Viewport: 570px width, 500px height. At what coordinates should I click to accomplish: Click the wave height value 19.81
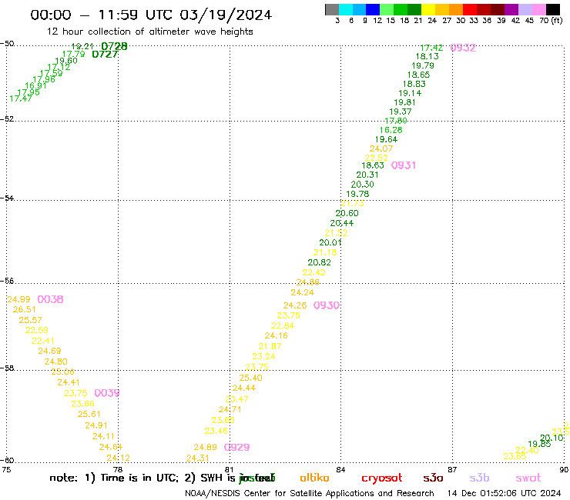[404, 102]
